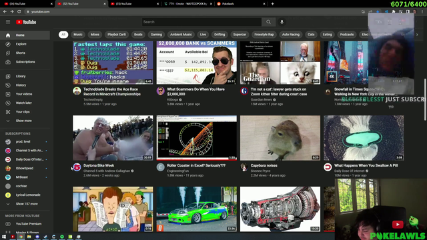The height and width of the screenshot is (240, 427).
Task: Open Library in the sidebar
Action: tap(25, 77)
